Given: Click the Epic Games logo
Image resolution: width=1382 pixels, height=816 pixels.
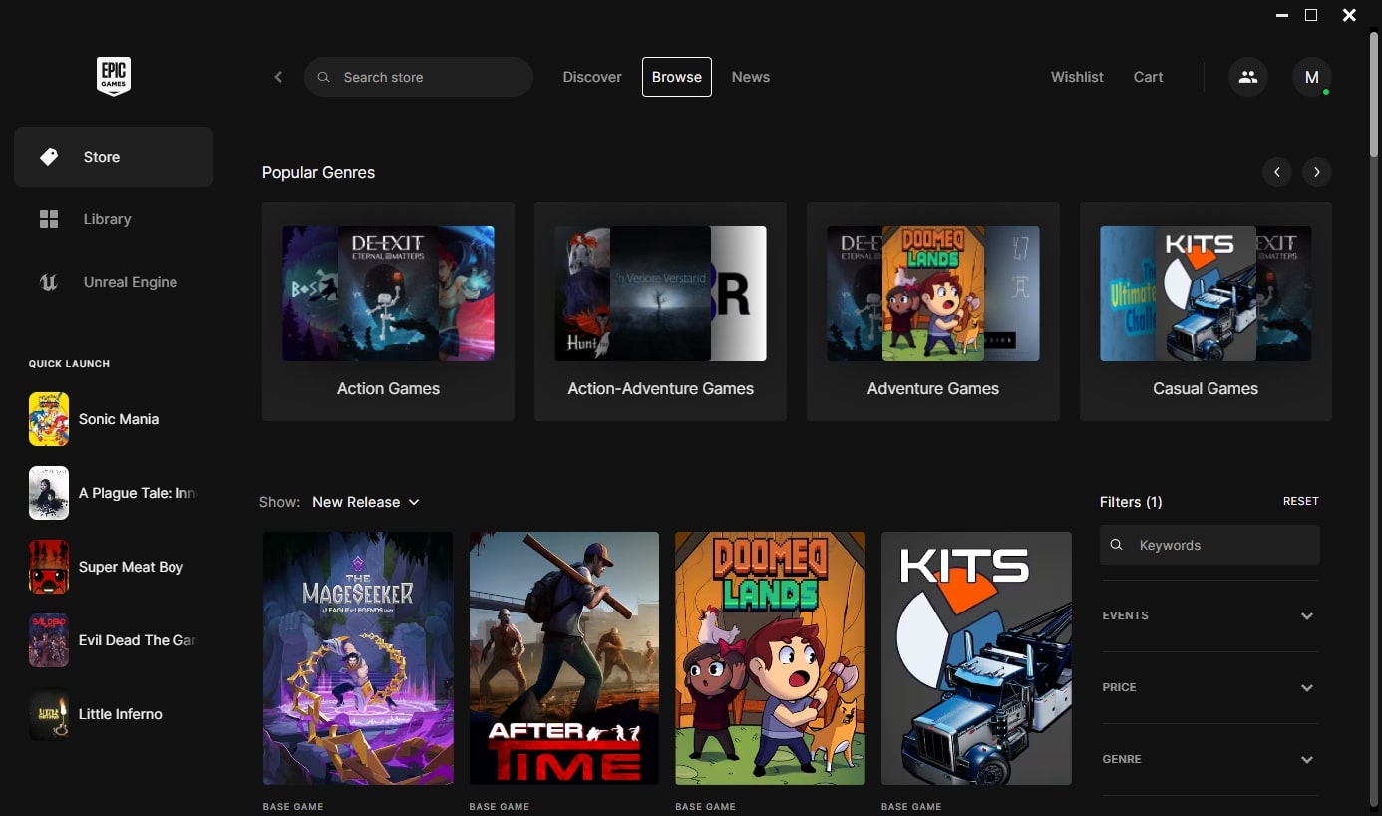Looking at the screenshot, I should click(x=114, y=76).
